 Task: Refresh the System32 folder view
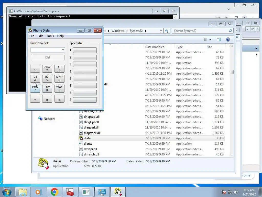(x=167, y=31)
